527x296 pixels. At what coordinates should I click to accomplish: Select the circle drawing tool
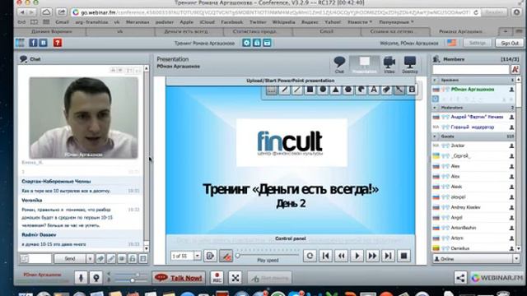[323, 90]
